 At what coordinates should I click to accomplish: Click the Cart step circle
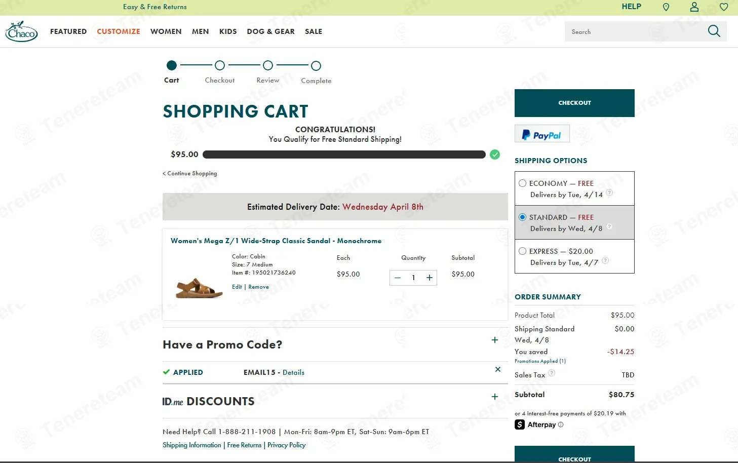(x=172, y=65)
